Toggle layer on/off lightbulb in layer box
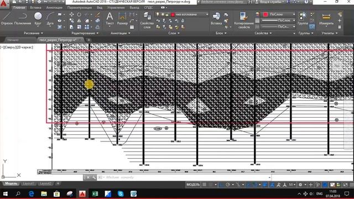354x199 pixels. (158, 14)
